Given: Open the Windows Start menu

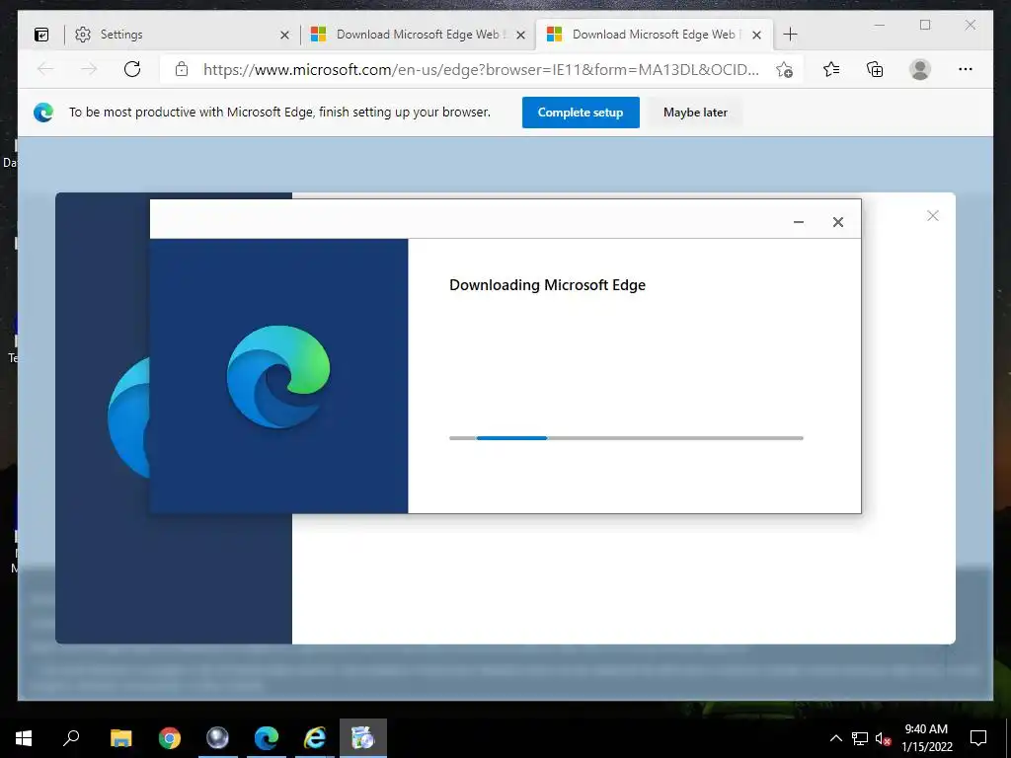Looking at the screenshot, I should [x=24, y=738].
